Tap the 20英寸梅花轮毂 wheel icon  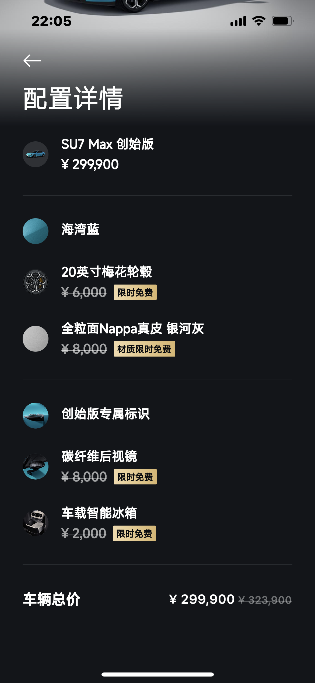(36, 282)
